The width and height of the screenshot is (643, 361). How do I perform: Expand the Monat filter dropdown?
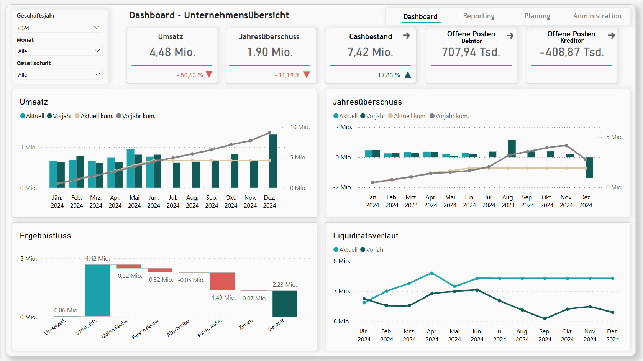pyautogui.click(x=59, y=51)
